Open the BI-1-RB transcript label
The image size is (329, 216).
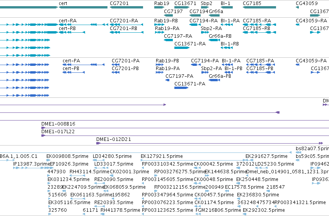[x=230, y=44]
